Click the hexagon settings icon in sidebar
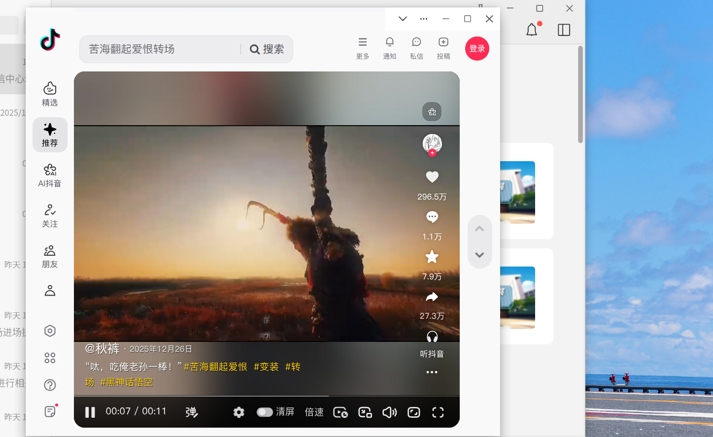Viewport: 713px width, 437px height. 50,331
